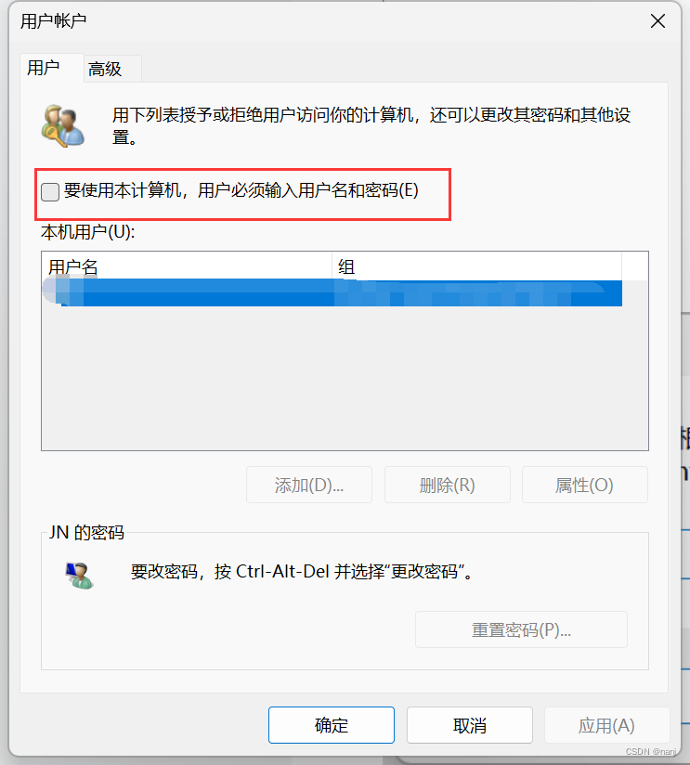Click the 本机用户(U): label
The width and height of the screenshot is (690, 765).
[x=88, y=232]
